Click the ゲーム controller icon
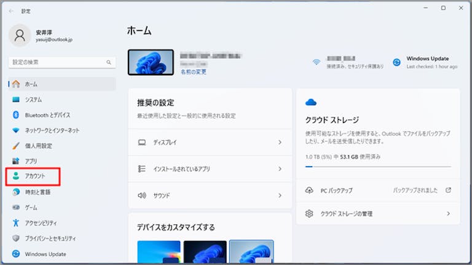This screenshot has width=472, height=265. pos(16,207)
